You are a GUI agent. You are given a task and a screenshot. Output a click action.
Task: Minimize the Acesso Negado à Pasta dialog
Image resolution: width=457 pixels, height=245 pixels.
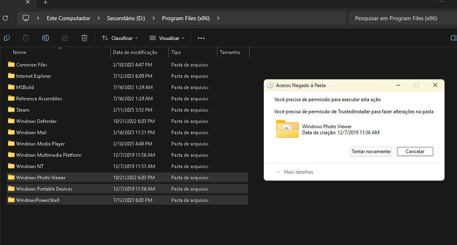pos(398,85)
